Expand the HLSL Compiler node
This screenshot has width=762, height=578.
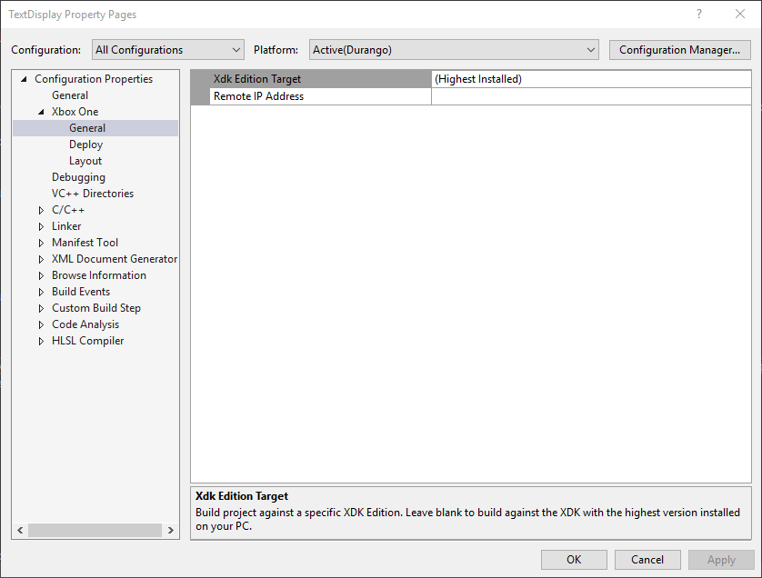(41, 341)
